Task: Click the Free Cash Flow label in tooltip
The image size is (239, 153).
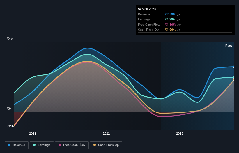Action: coord(149,25)
